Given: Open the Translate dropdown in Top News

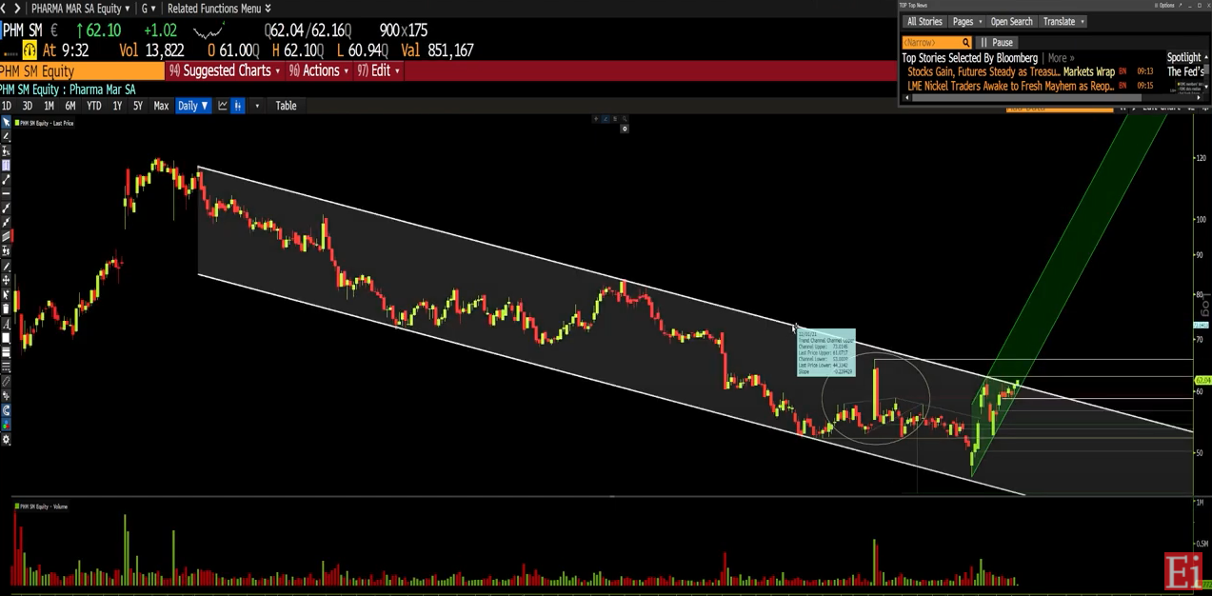Looking at the screenshot, I should (1063, 22).
